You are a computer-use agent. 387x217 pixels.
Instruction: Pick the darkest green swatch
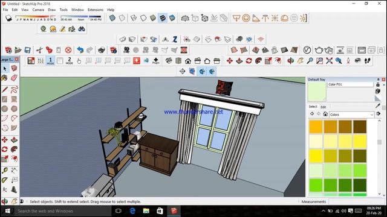360,185
